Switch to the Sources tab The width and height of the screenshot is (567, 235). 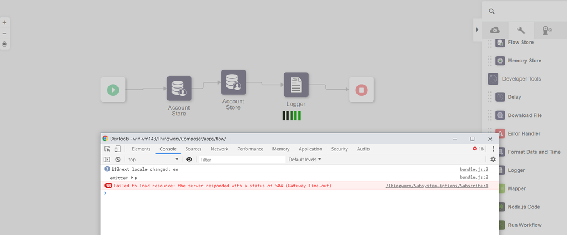[x=194, y=149]
